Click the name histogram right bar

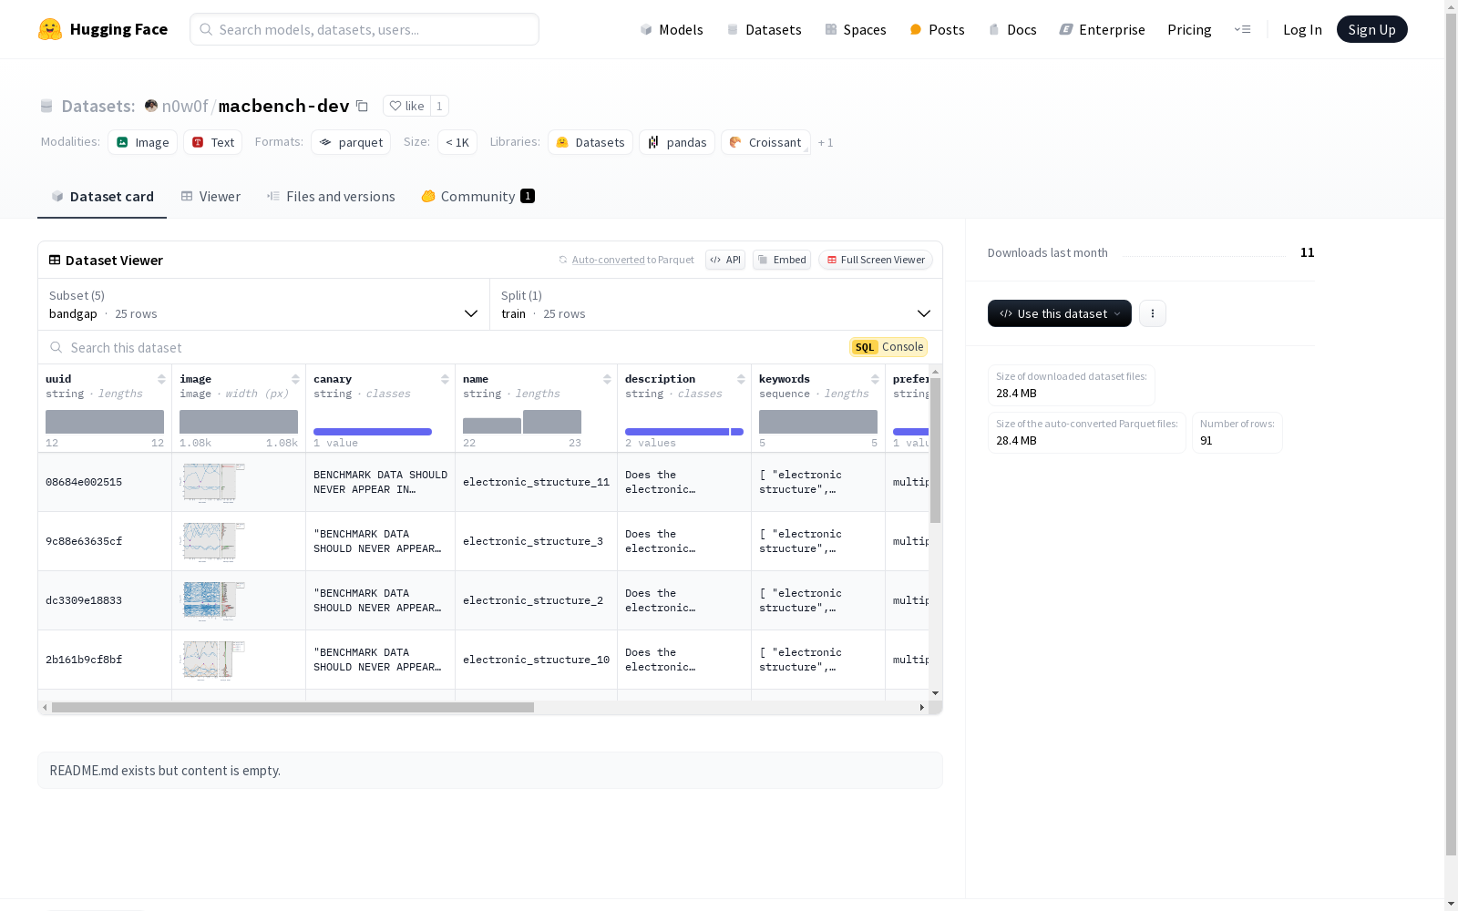tap(552, 422)
